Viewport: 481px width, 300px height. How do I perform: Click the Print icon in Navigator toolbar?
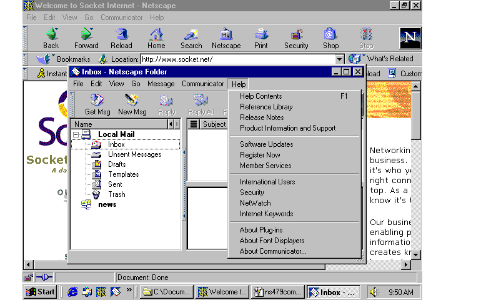pos(261,34)
